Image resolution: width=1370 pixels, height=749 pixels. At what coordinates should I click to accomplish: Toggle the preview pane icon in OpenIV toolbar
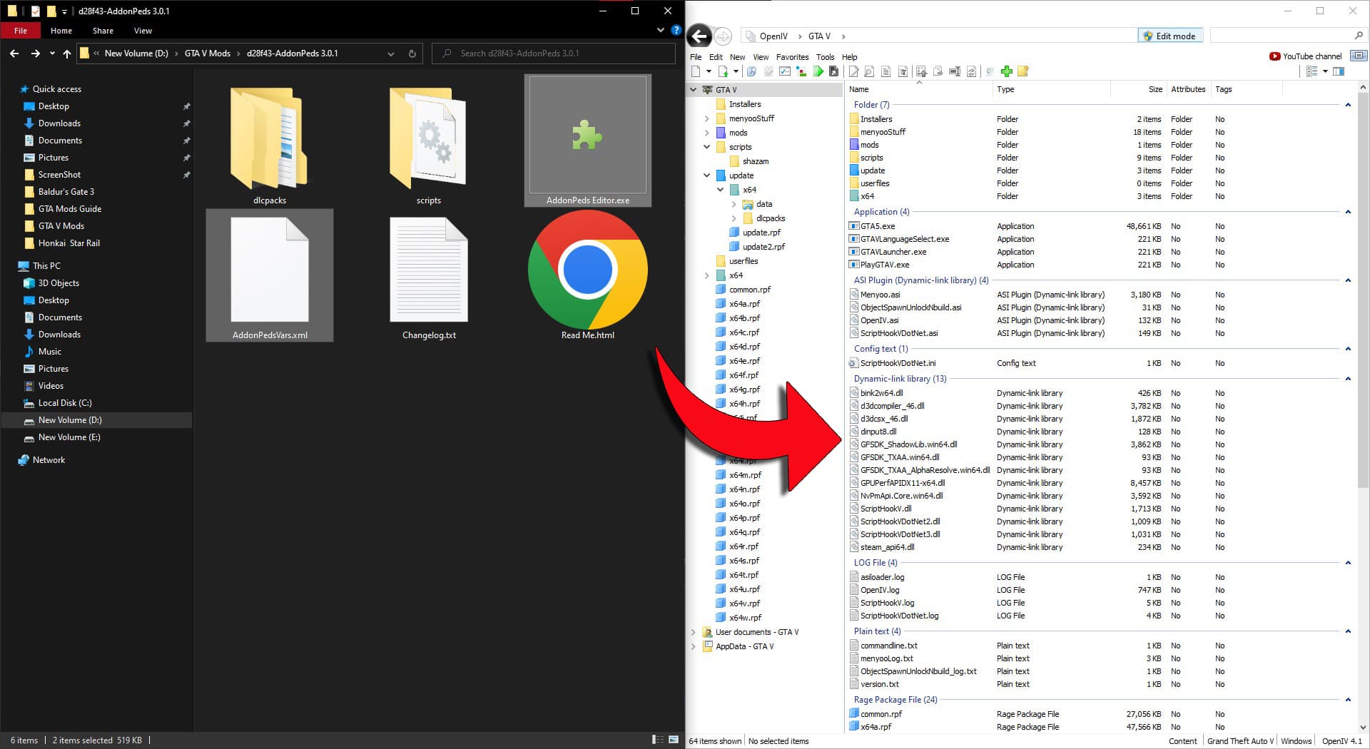coord(1339,71)
